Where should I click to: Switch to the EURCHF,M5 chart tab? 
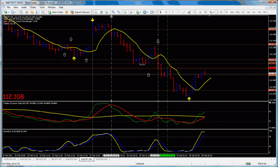point(10,159)
